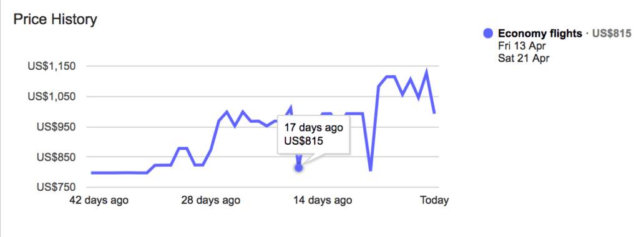The height and width of the screenshot is (237, 639).
Task: Click the sharp price dip after 14 days ago
Action: pyautogui.click(x=371, y=170)
